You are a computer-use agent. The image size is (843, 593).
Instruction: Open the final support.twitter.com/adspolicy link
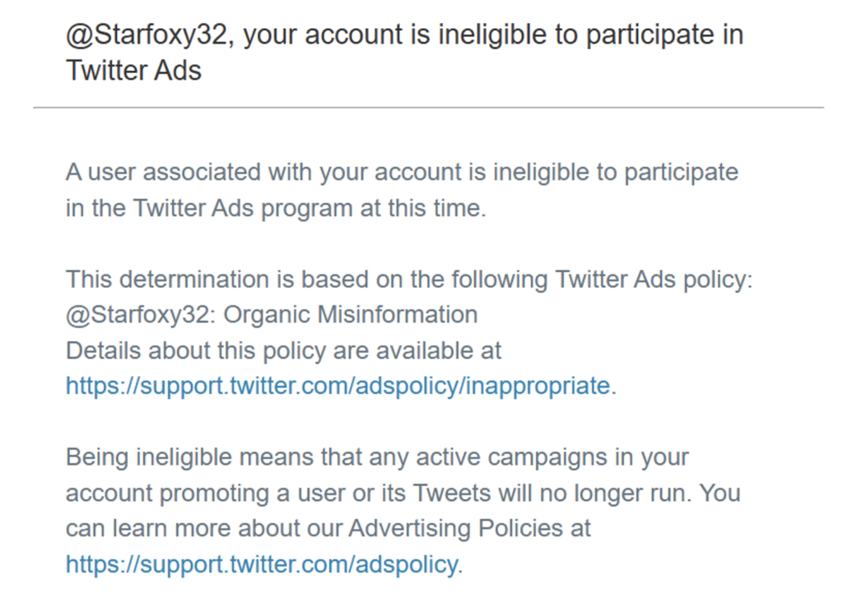(x=263, y=563)
